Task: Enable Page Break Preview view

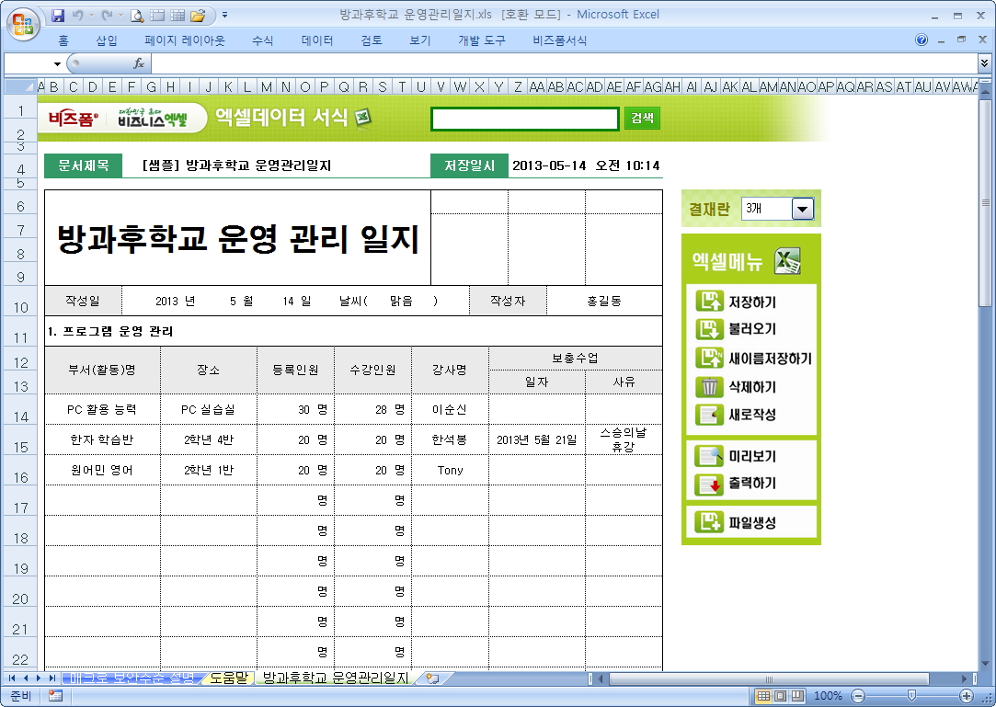Action: [796, 696]
